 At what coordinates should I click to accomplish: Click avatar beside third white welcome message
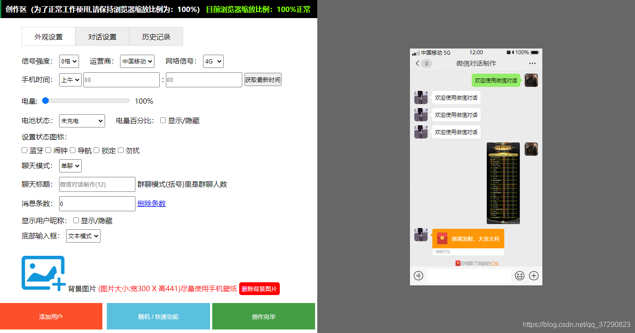pos(421,132)
